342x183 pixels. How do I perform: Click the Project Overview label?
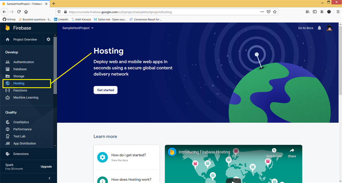pos(25,40)
